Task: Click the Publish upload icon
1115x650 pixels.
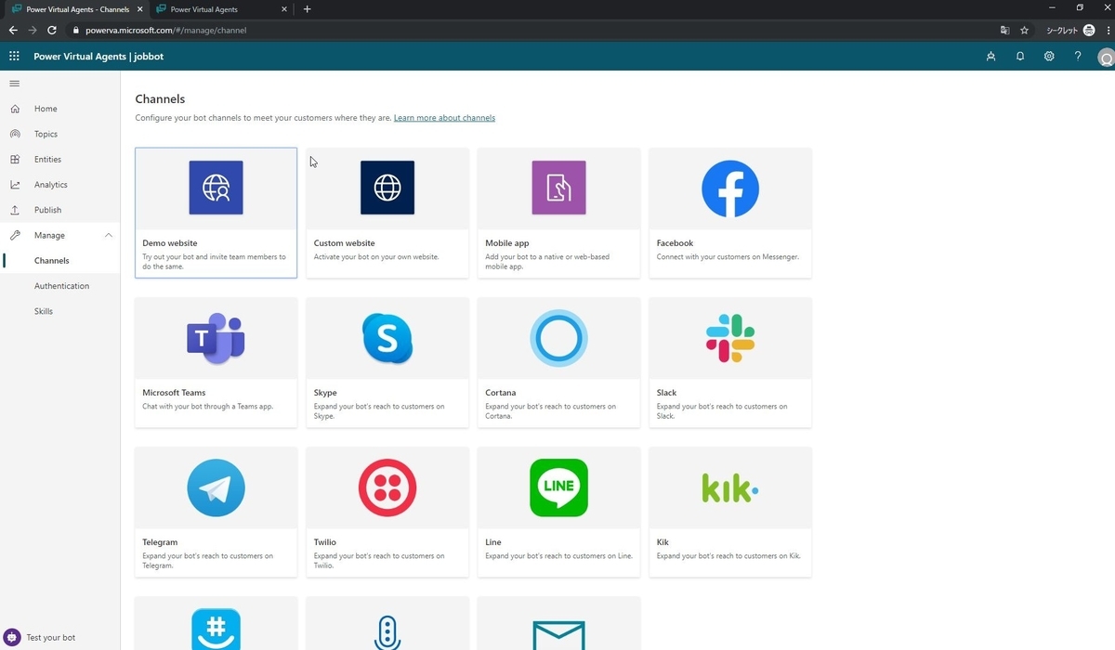Action: [15, 210]
